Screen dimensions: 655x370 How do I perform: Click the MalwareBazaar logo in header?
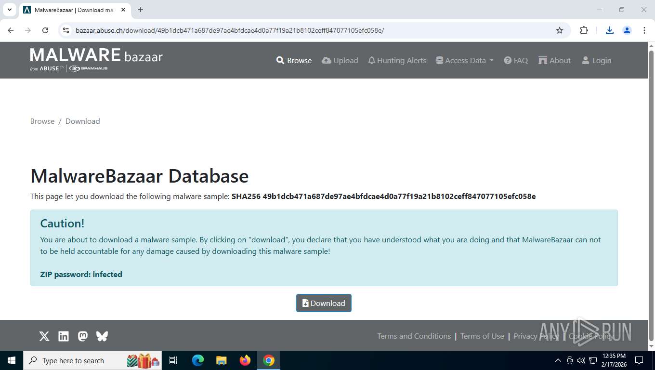[96, 60]
